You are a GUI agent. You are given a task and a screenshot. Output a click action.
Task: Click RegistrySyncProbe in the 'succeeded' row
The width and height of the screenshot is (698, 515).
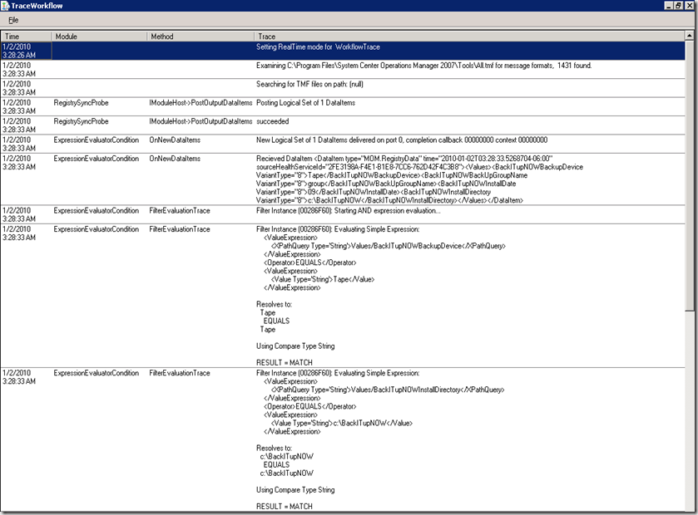(81, 121)
